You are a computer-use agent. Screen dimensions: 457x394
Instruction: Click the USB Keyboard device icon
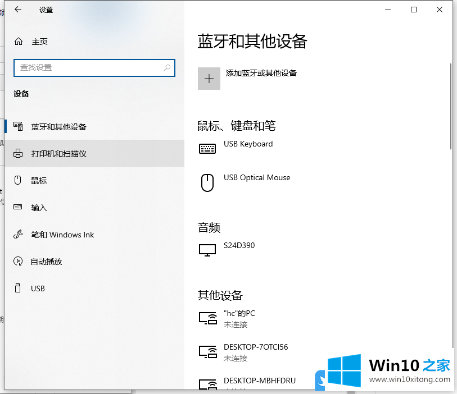click(x=207, y=149)
